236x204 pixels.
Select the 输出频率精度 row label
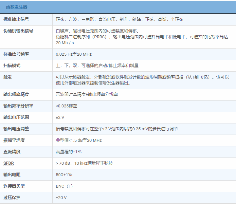tap(16, 94)
